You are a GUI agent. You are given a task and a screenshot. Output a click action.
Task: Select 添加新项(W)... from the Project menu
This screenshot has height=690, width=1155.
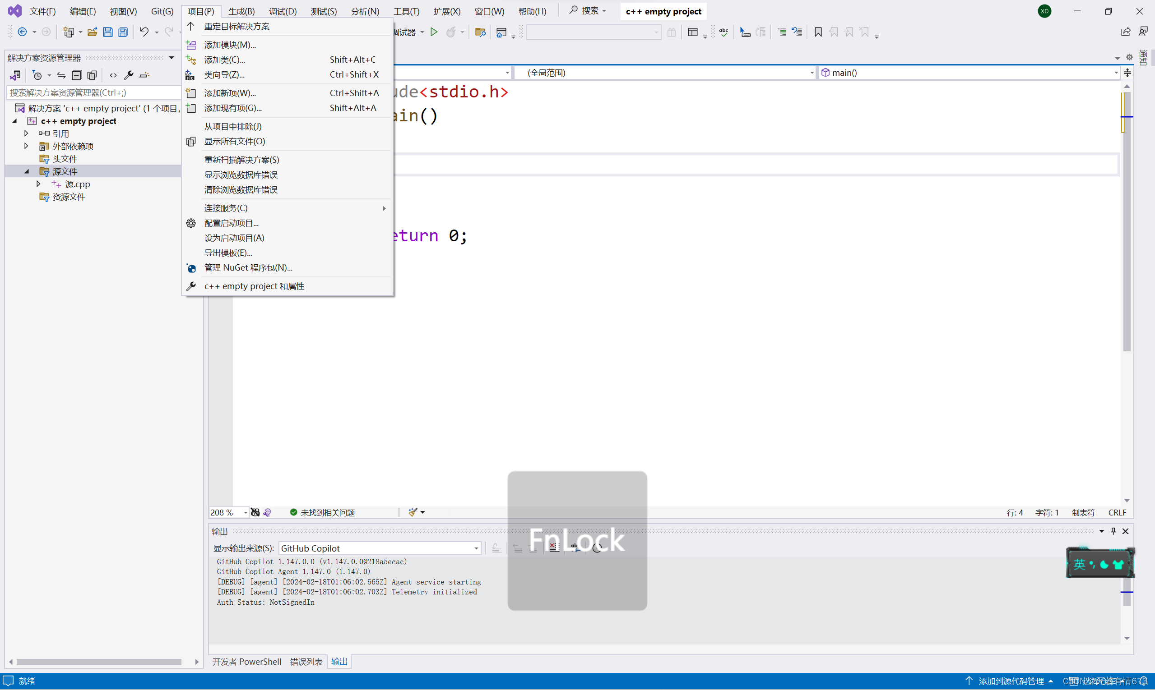point(230,93)
